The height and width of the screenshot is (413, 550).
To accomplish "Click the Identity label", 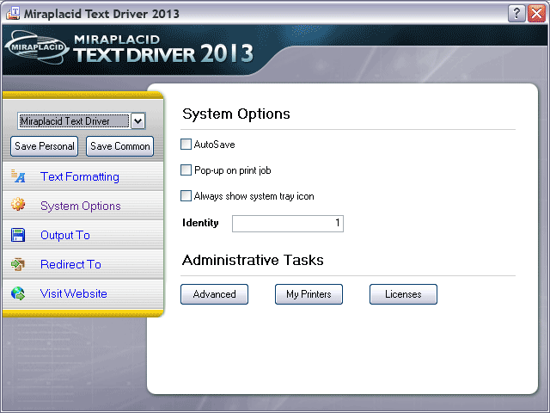I will click(x=200, y=223).
